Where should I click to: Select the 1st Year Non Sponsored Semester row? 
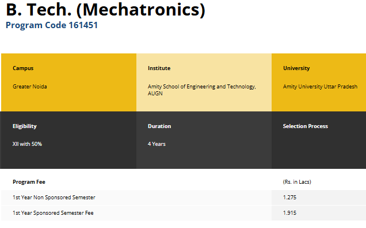(x=183, y=198)
